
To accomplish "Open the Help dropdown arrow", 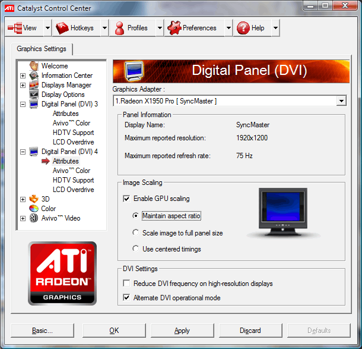I will coord(275,28).
